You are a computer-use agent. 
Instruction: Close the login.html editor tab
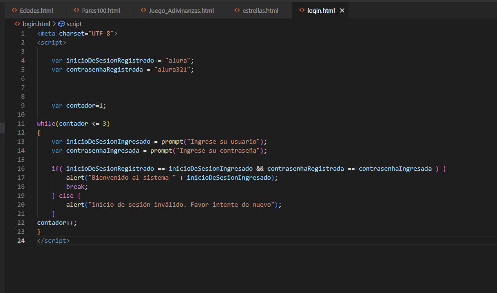[342, 10]
